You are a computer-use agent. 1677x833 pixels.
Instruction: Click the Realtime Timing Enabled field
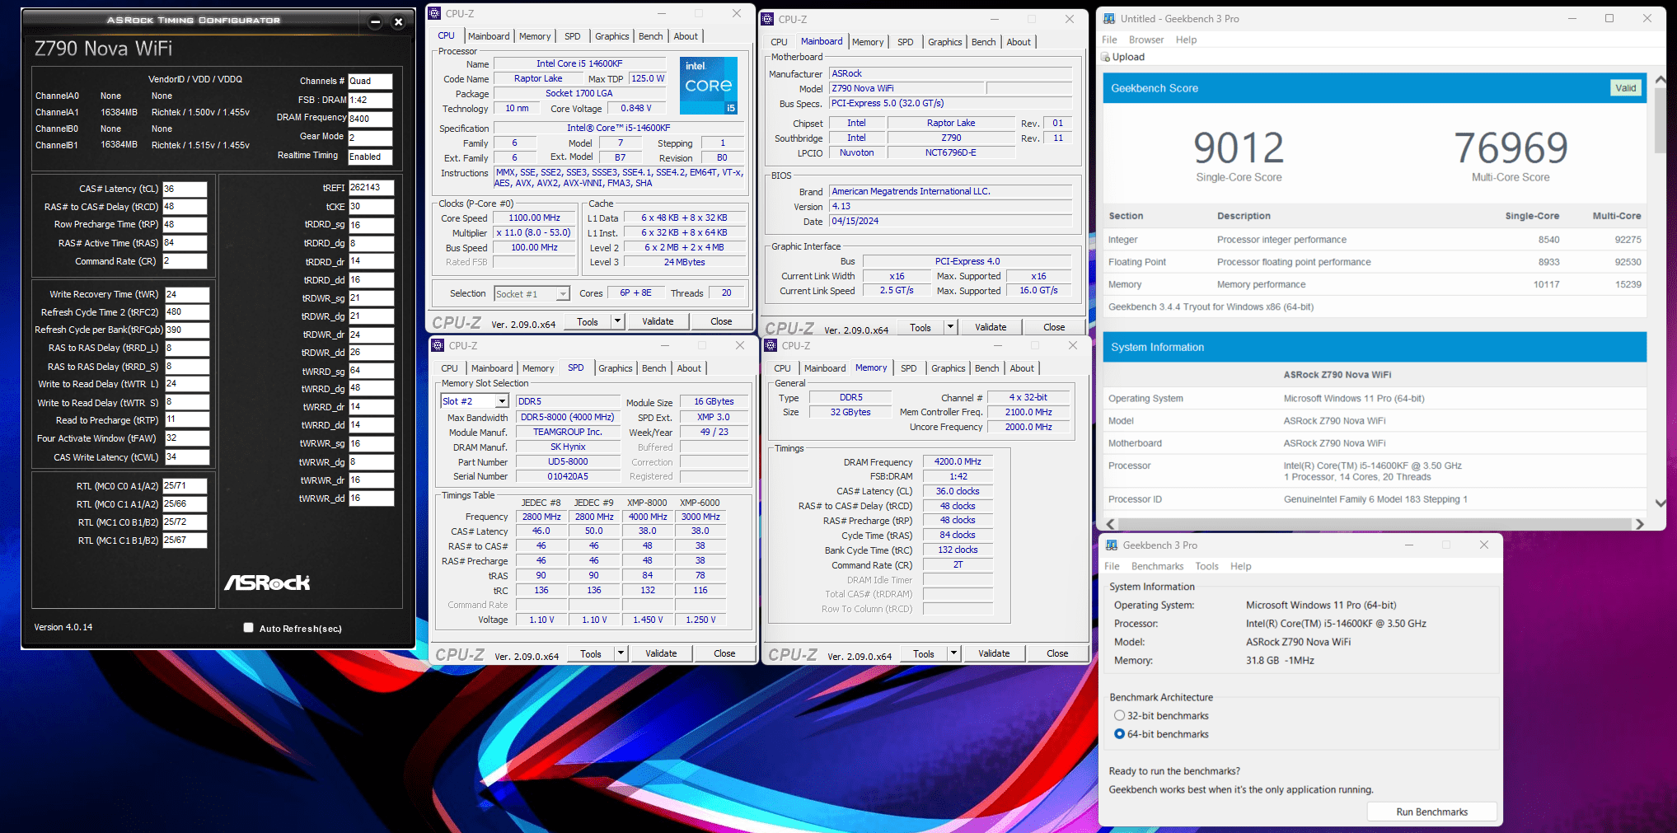pyautogui.click(x=370, y=157)
